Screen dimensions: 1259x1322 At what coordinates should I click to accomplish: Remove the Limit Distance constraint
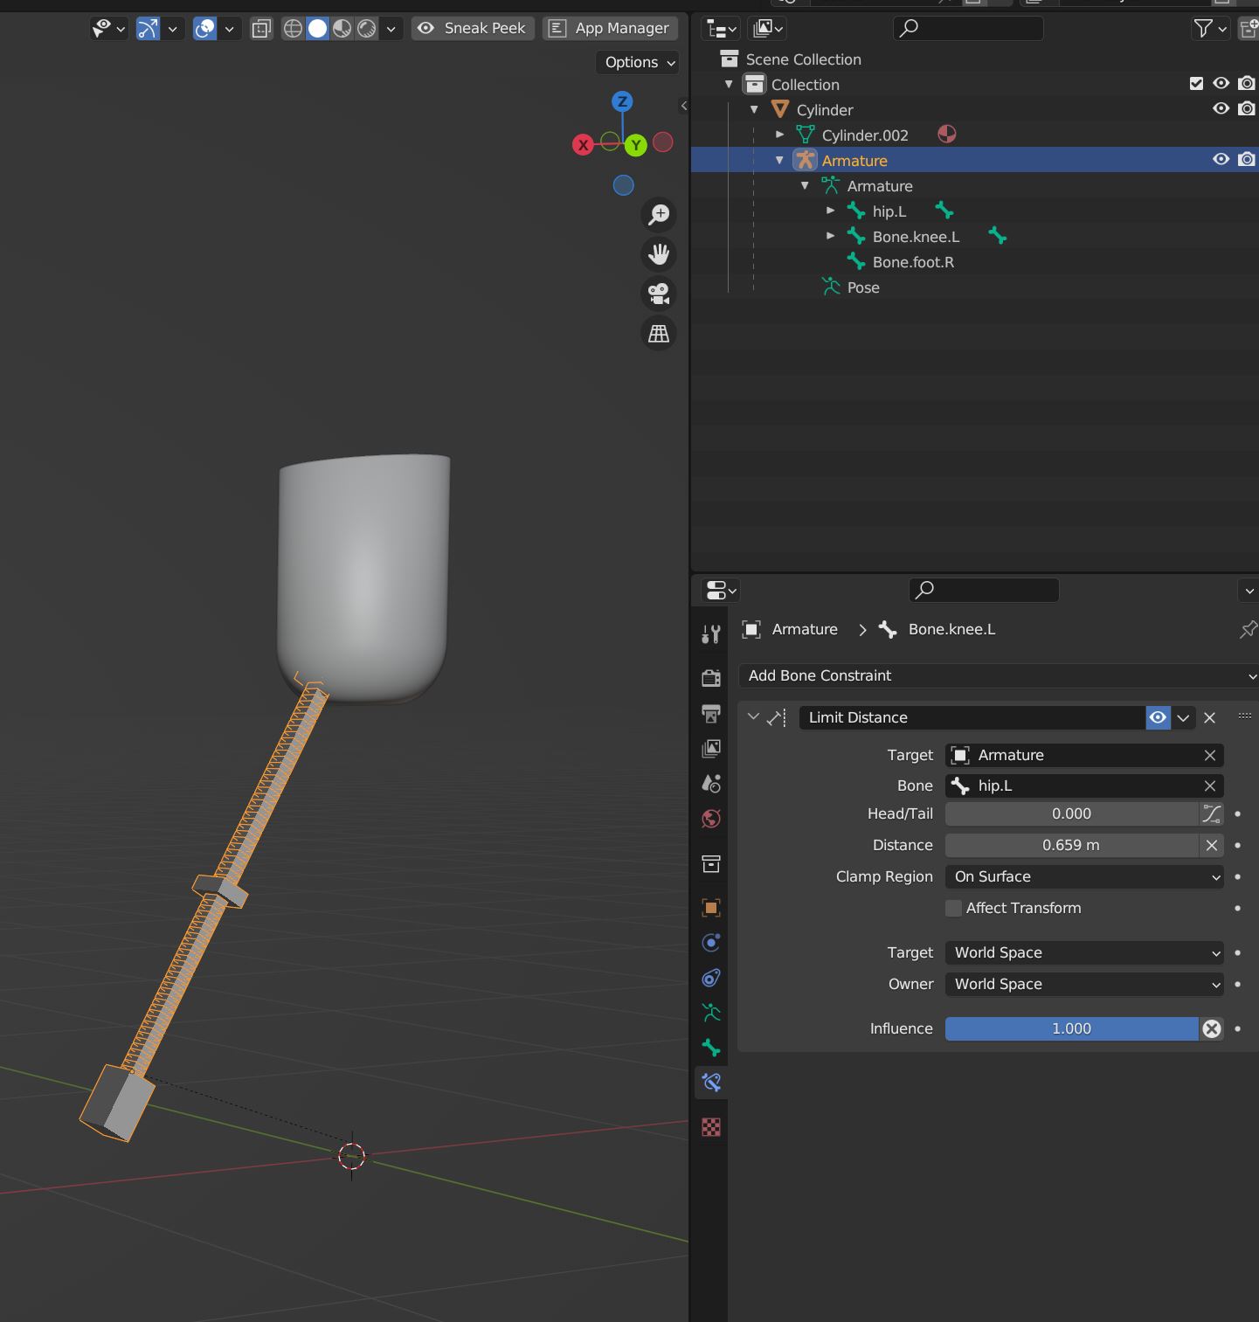pyautogui.click(x=1209, y=717)
